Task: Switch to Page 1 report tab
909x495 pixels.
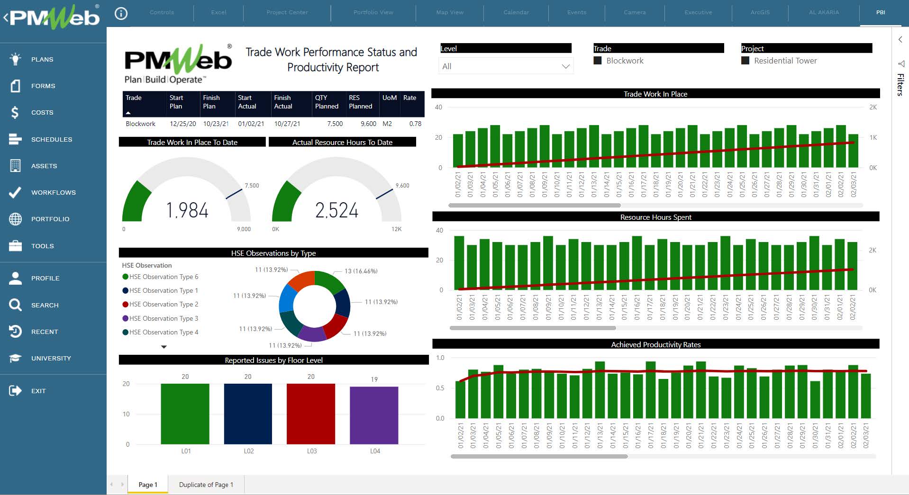Action: [148, 485]
